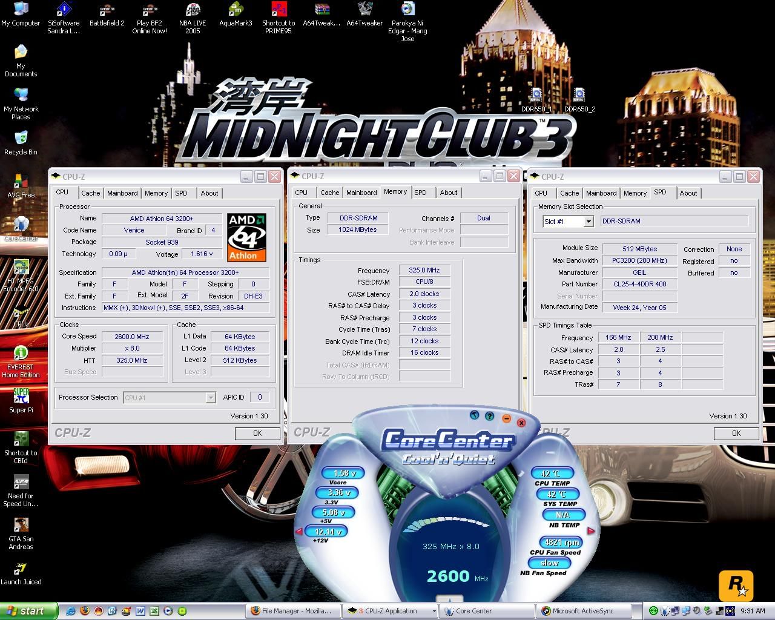Open My Computer desktop icon

pos(21,15)
